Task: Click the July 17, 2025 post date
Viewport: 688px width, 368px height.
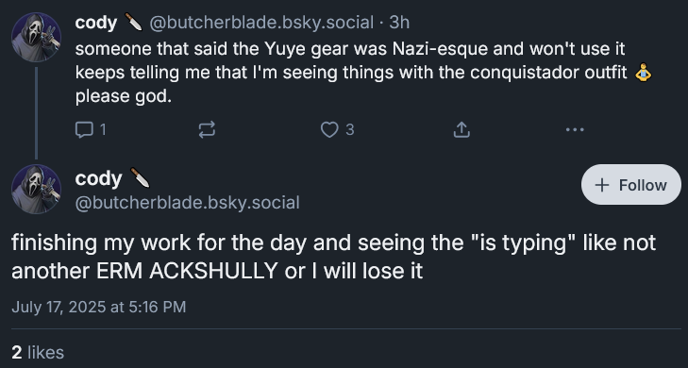Action: [99, 307]
